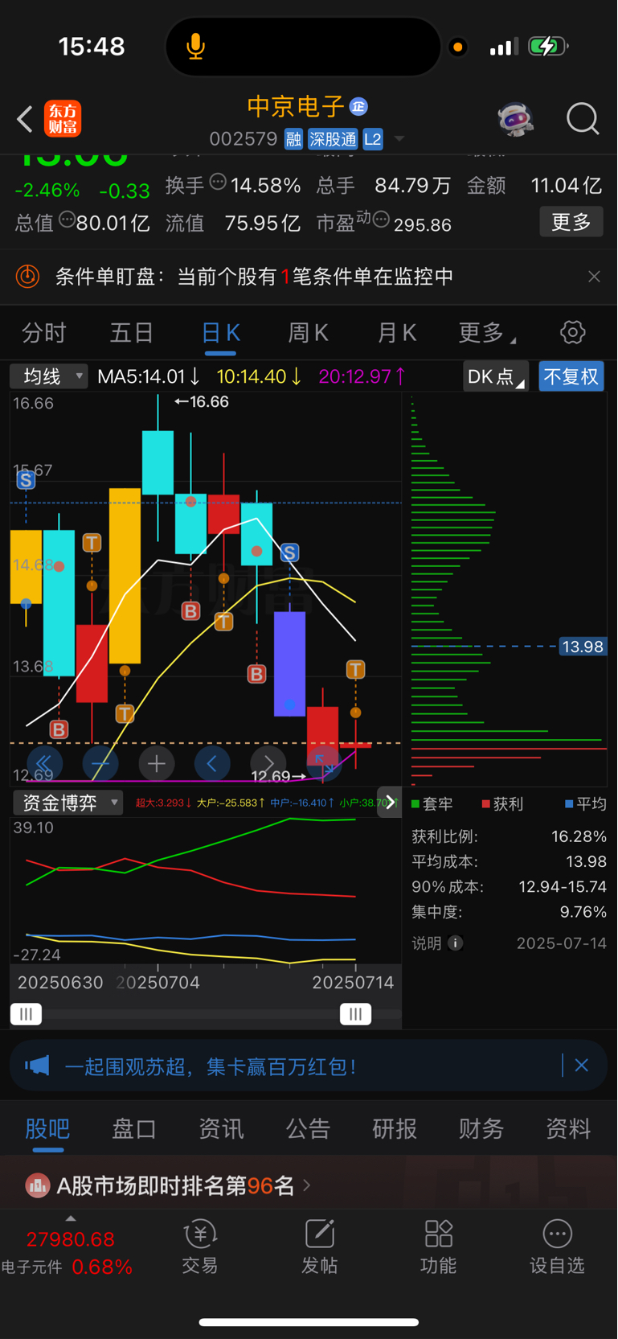Tap the search magnifier icon
Image resolution: width=618 pixels, height=1339 pixels.
[x=583, y=119]
